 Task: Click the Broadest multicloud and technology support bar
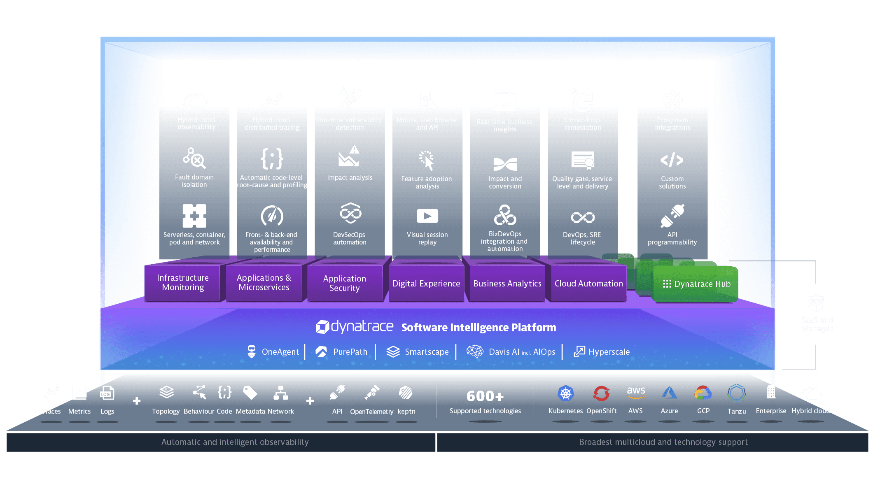(653, 442)
